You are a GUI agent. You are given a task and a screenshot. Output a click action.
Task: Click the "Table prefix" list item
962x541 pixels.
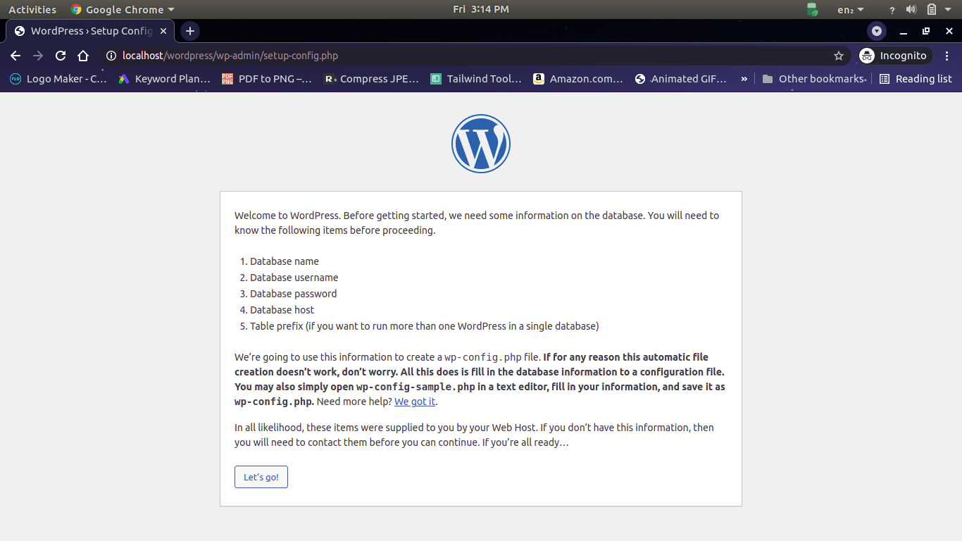tap(425, 326)
